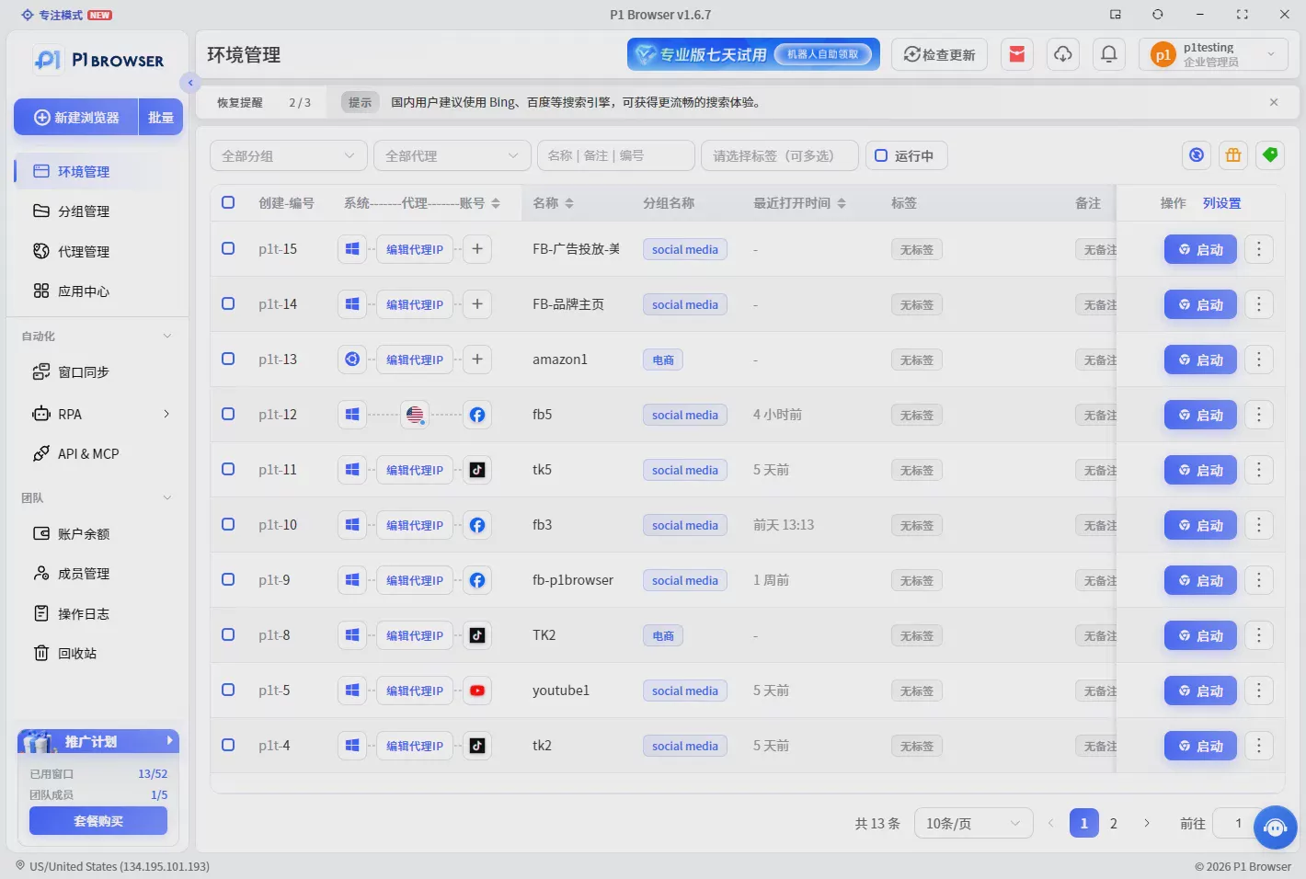The width and height of the screenshot is (1306, 879).
Task: Open 列设置 column settings
Action: (1221, 203)
